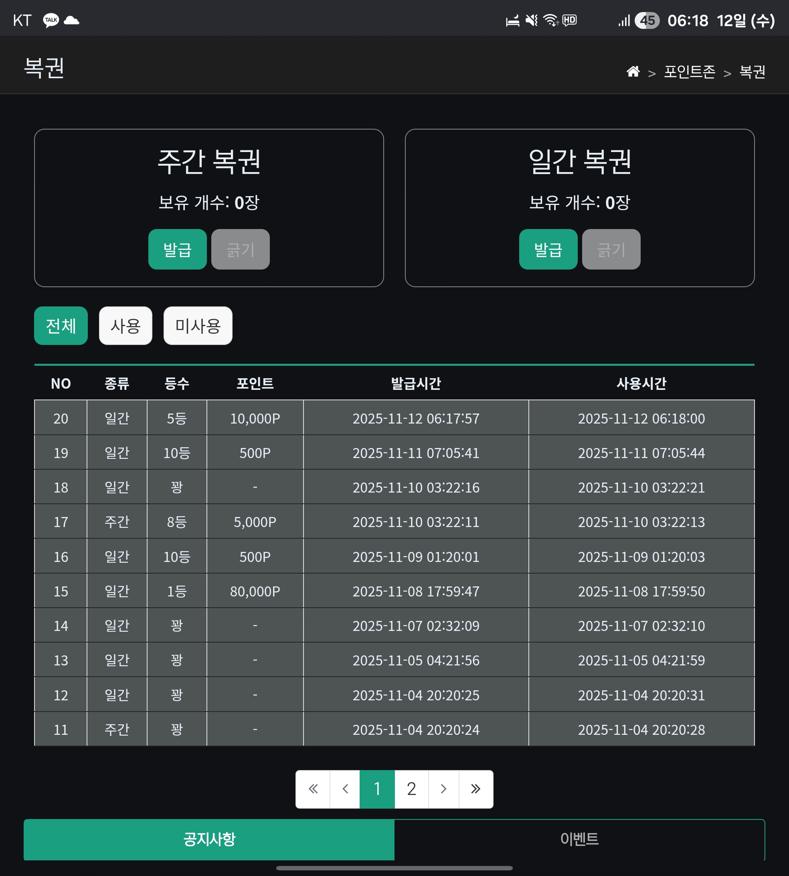Select the 미사용 filter
Image resolution: width=789 pixels, height=876 pixels.
[198, 326]
